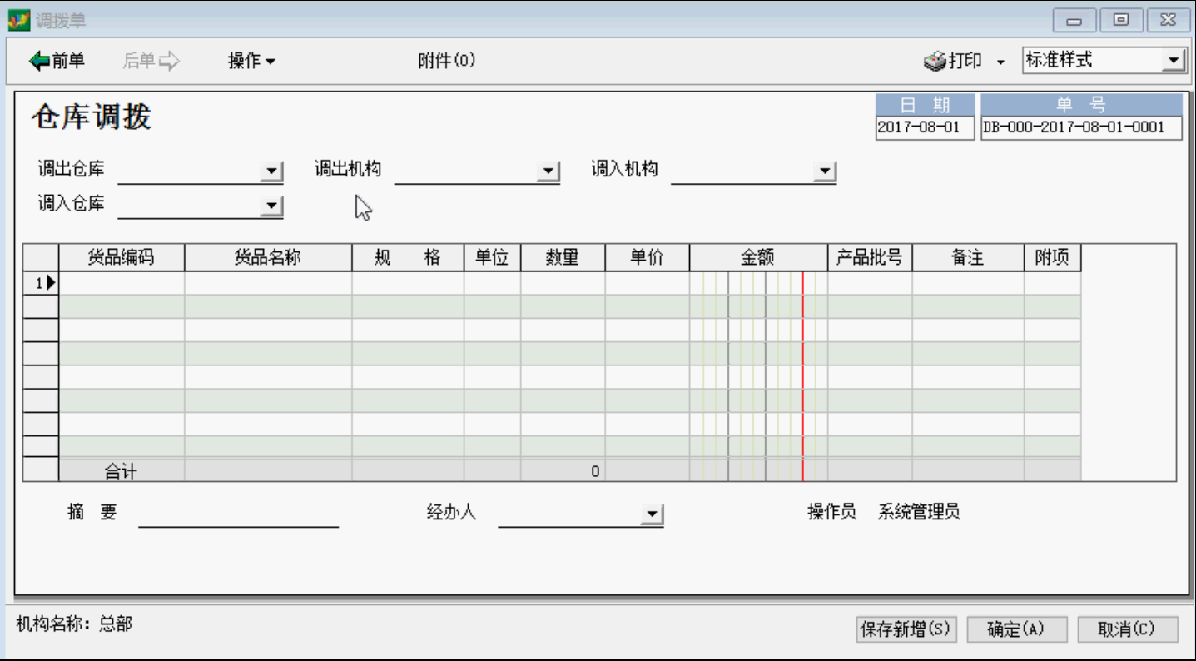This screenshot has width=1196, height=661.
Task: Expand the 调入仓库 dropdown
Action: 271,206
